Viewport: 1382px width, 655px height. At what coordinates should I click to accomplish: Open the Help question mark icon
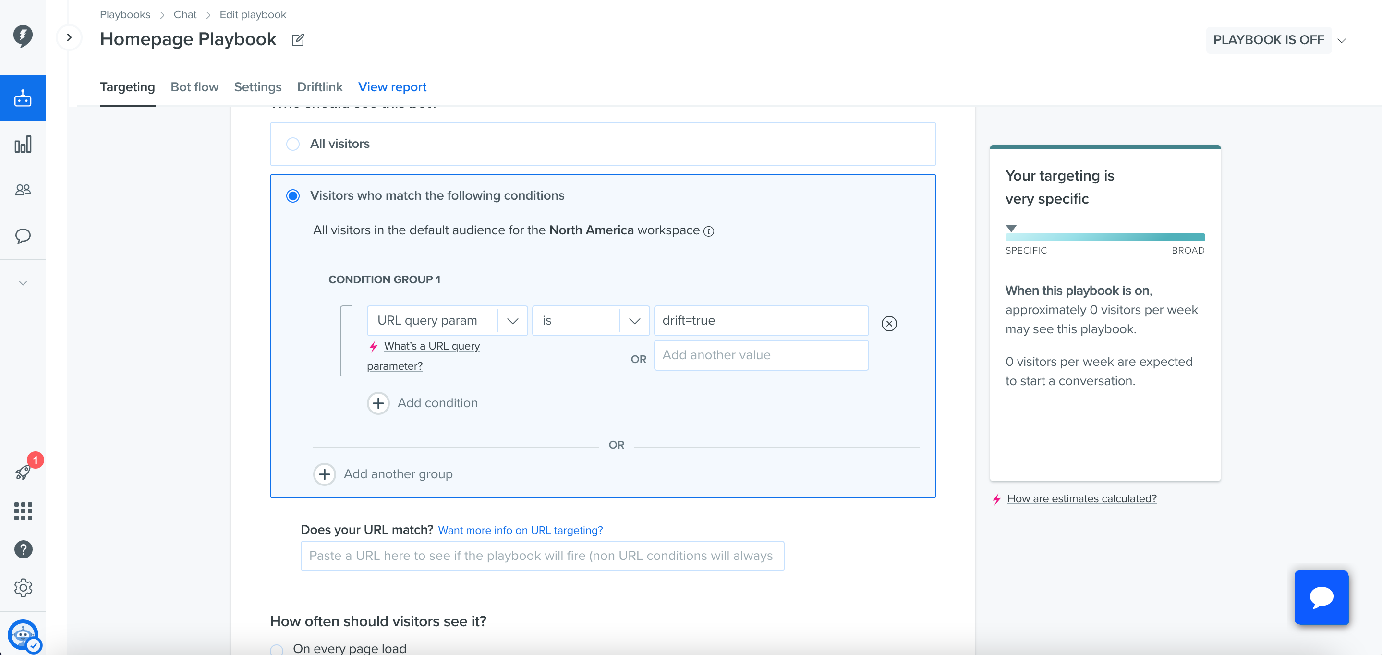(23, 549)
